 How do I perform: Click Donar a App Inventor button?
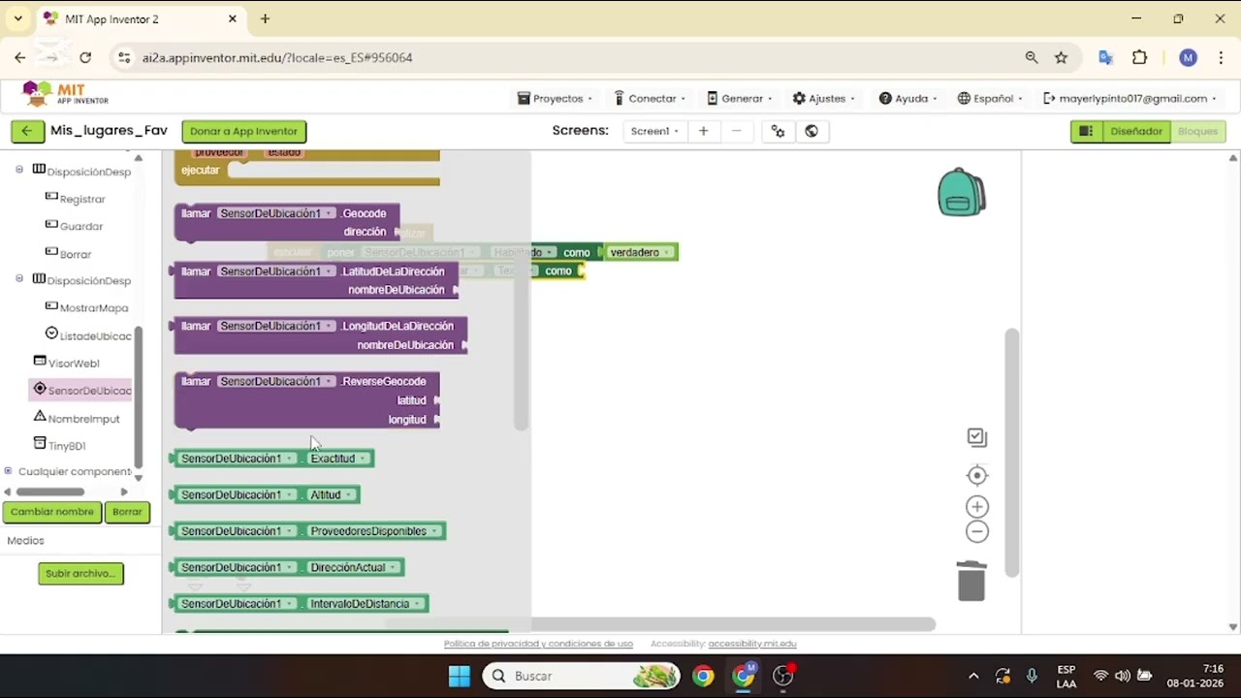(243, 131)
